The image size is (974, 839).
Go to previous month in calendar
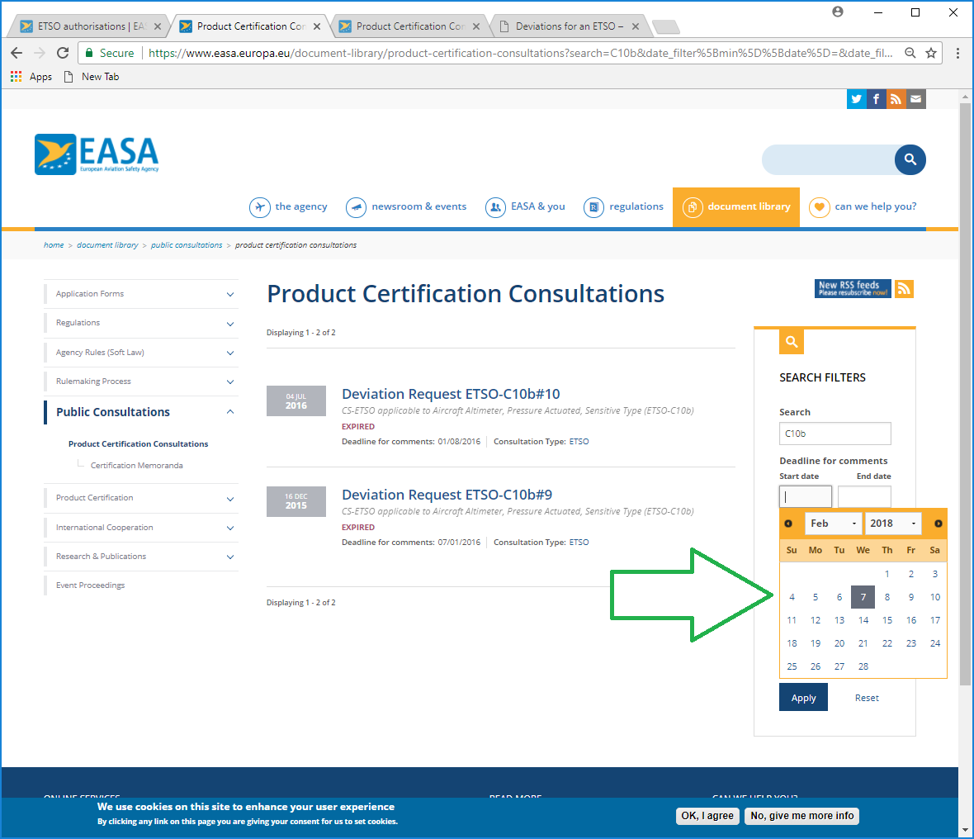tap(788, 524)
